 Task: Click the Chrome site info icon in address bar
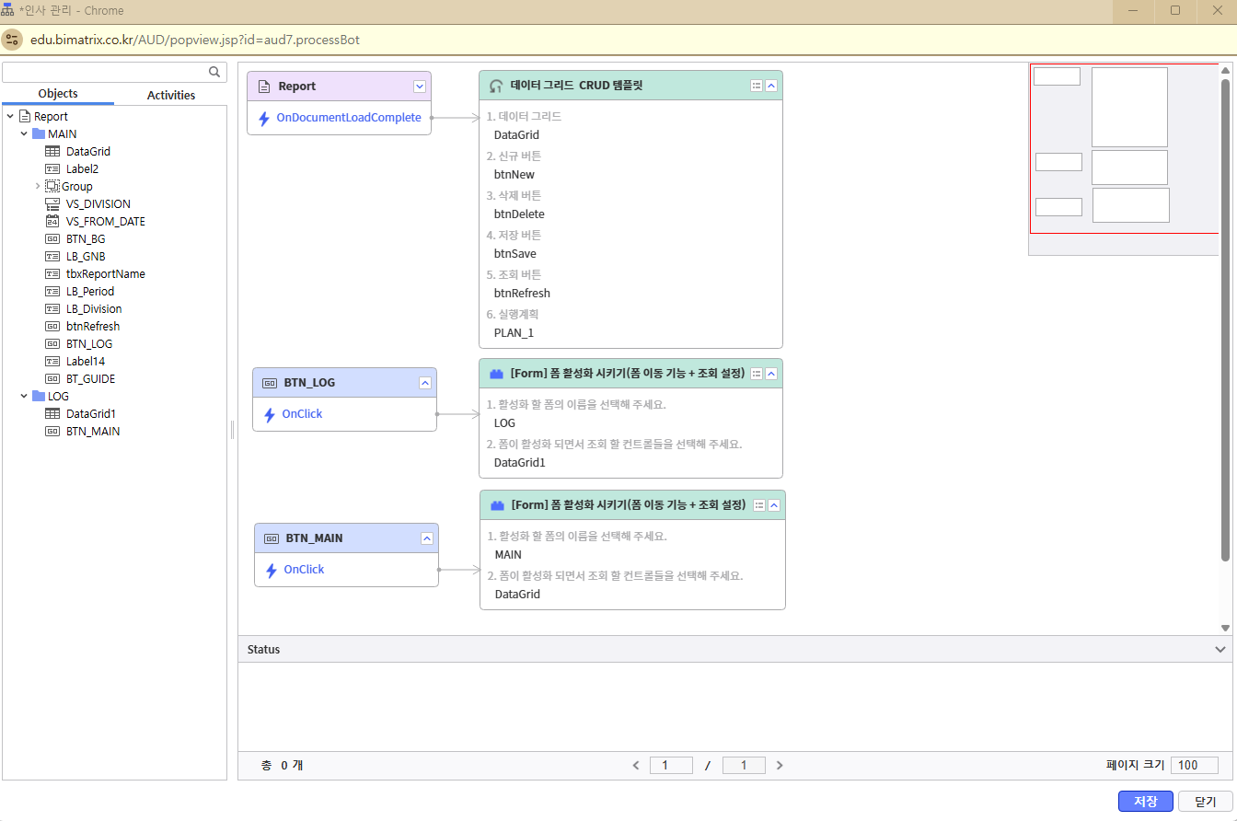pos(12,40)
